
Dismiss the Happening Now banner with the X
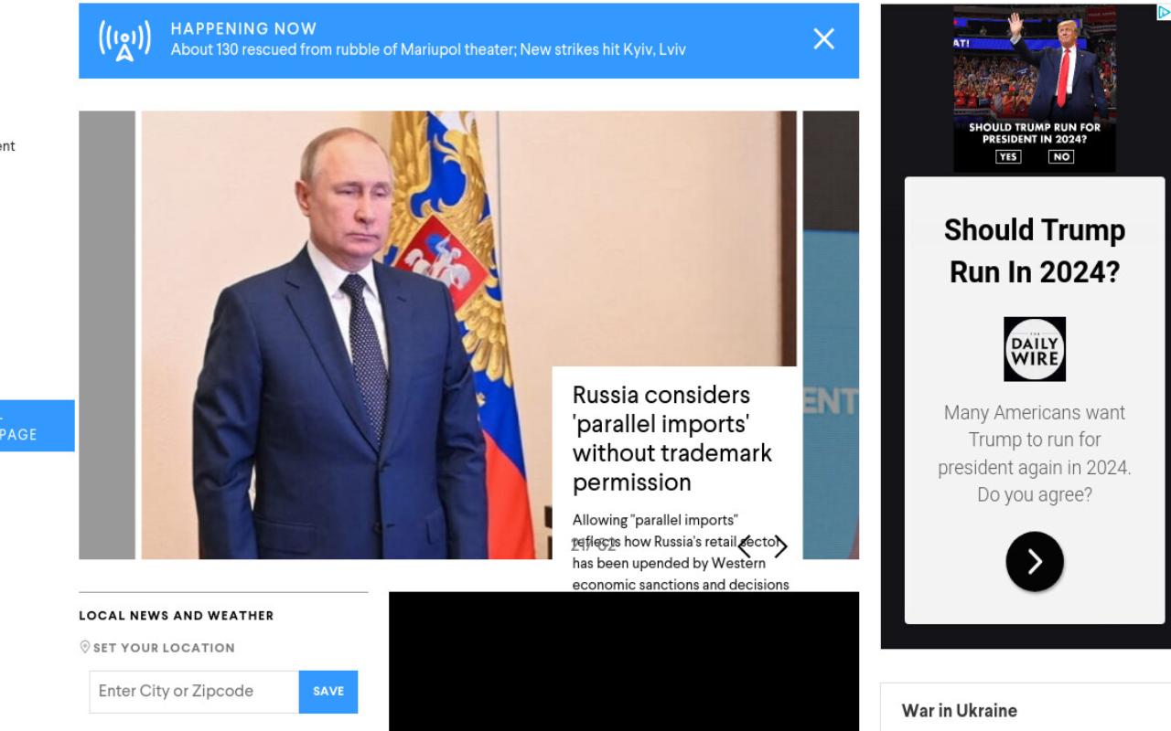click(823, 38)
